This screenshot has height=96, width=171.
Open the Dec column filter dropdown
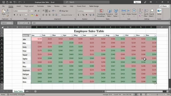click(x=155, y=35)
